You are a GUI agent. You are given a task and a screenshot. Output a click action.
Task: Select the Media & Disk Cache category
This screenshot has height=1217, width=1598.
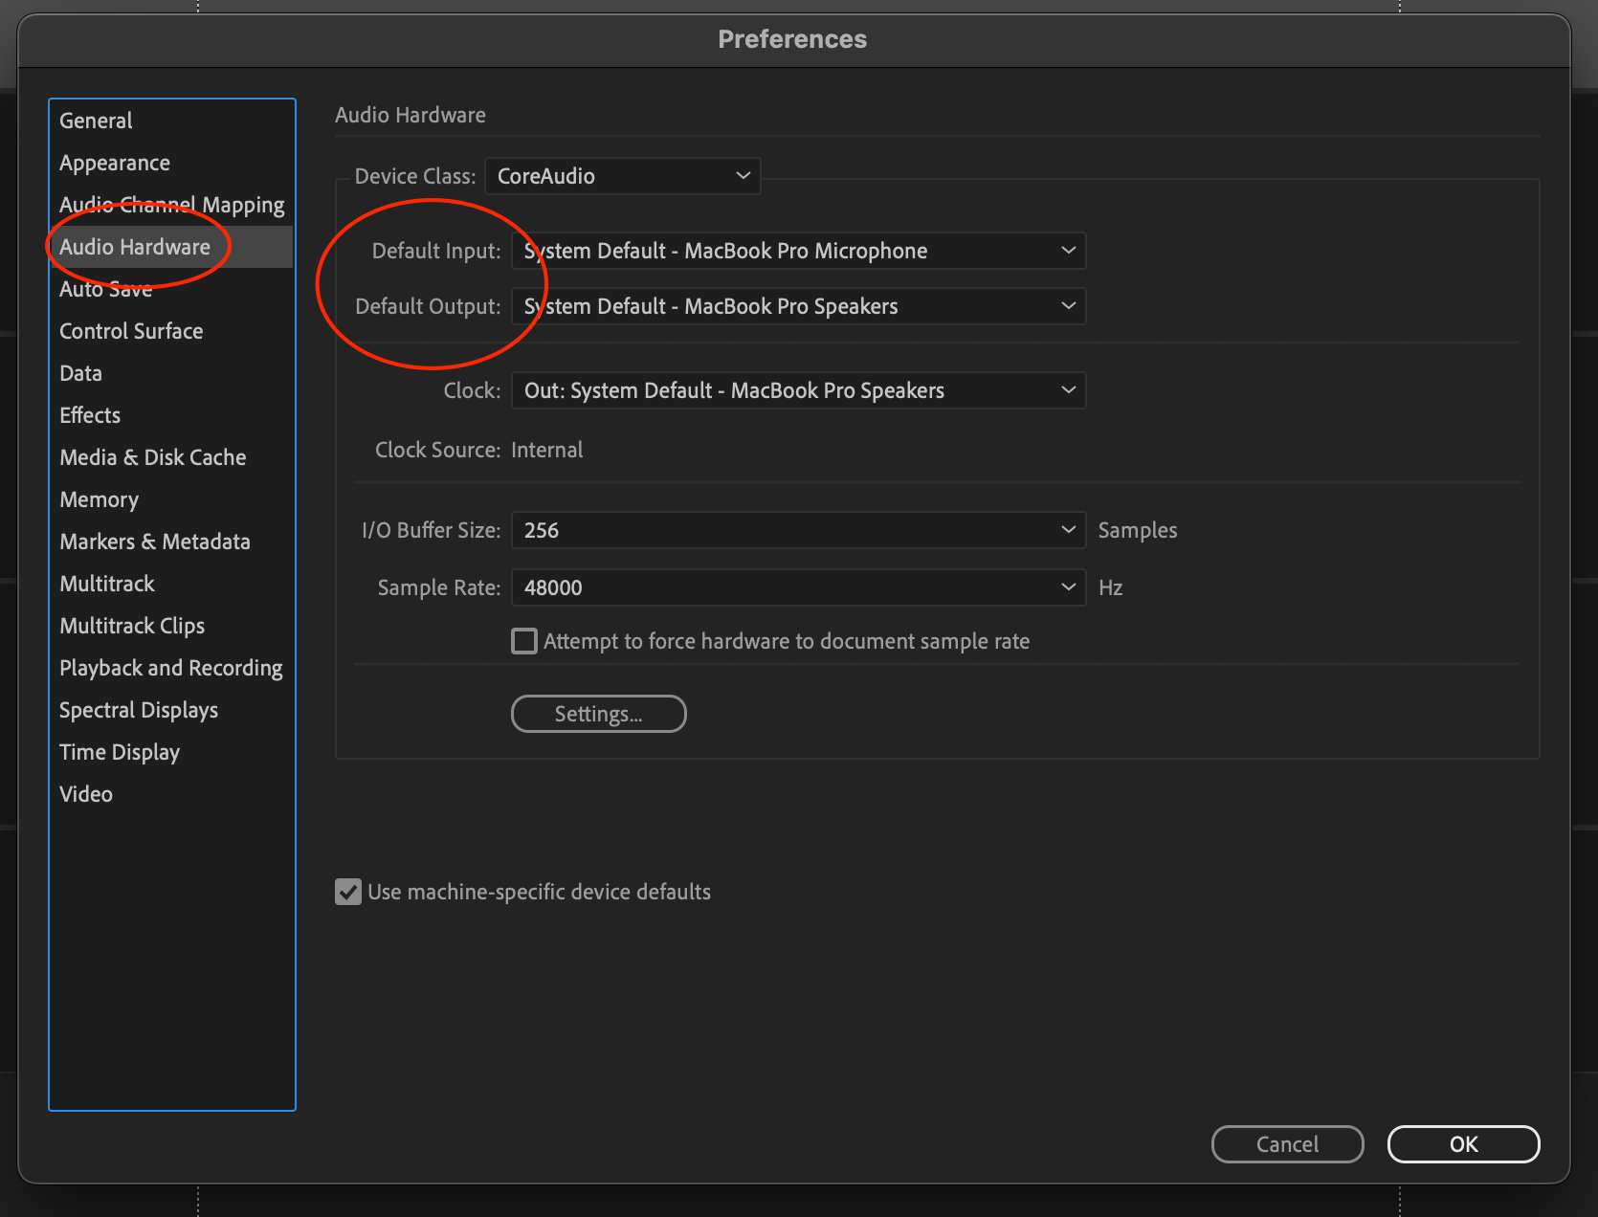coord(153,457)
